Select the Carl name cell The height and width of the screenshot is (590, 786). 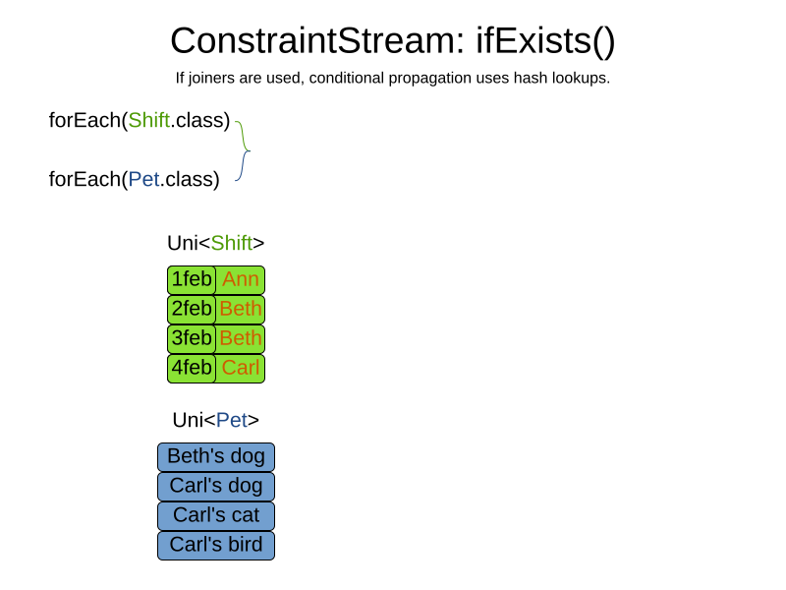pos(241,368)
